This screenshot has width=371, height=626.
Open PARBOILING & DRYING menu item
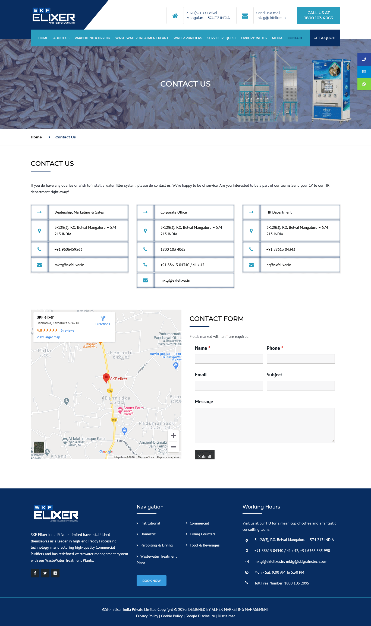[x=92, y=38]
